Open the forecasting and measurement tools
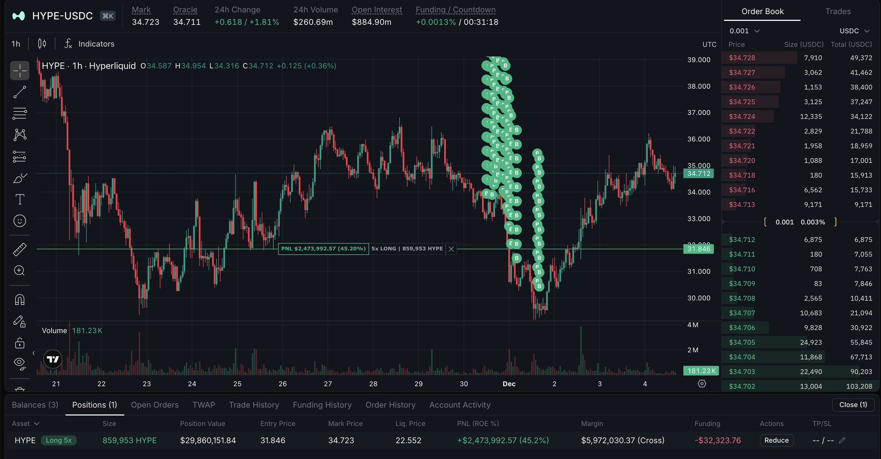This screenshot has height=459, width=881. pyautogui.click(x=20, y=157)
